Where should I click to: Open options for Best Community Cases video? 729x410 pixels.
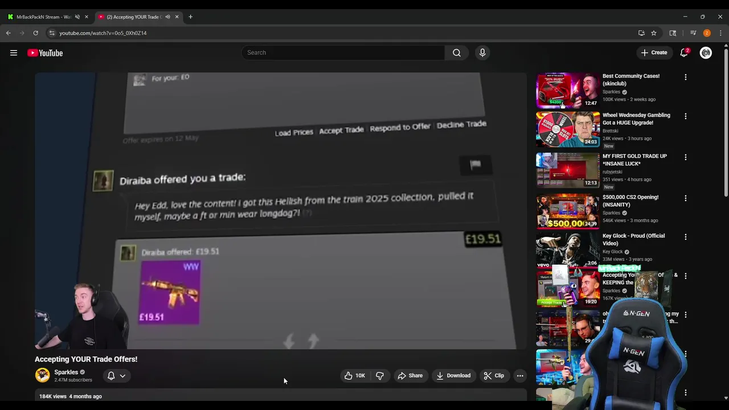(685, 77)
